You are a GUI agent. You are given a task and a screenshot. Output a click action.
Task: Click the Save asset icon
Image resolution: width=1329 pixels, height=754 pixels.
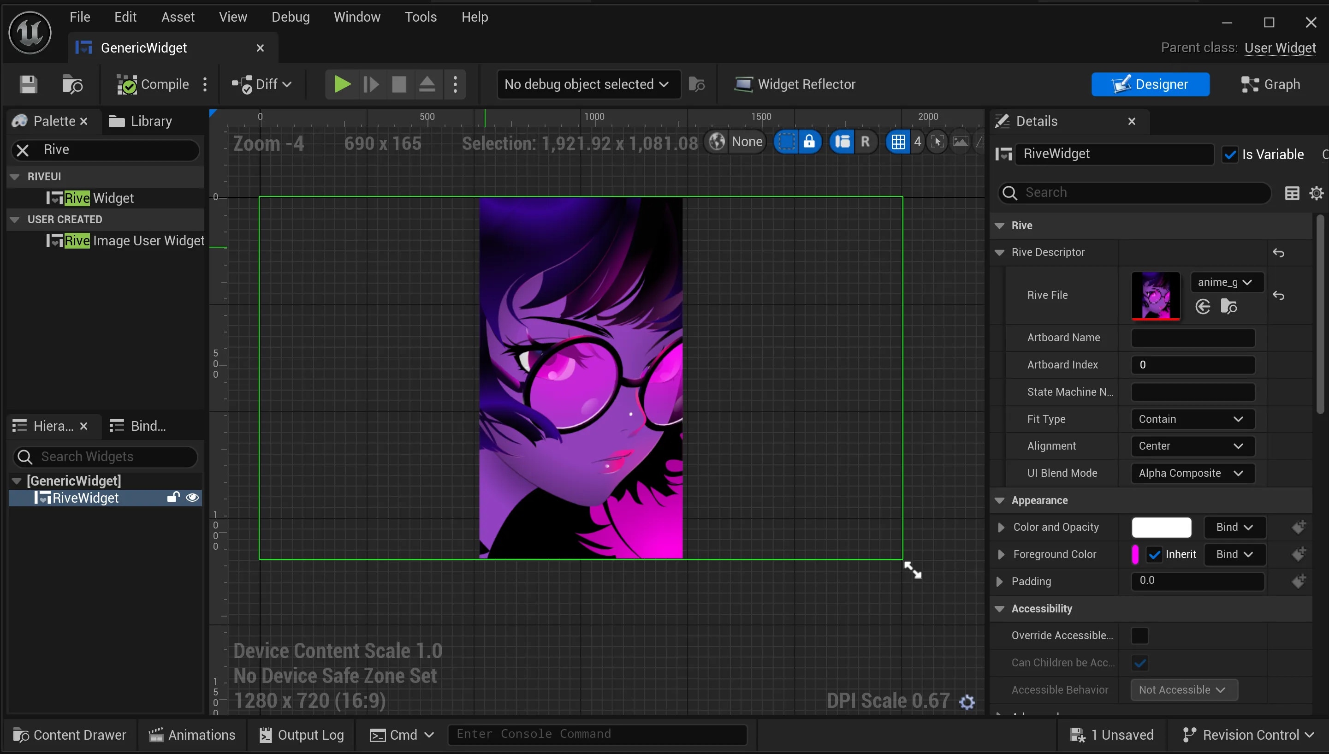tap(29, 84)
